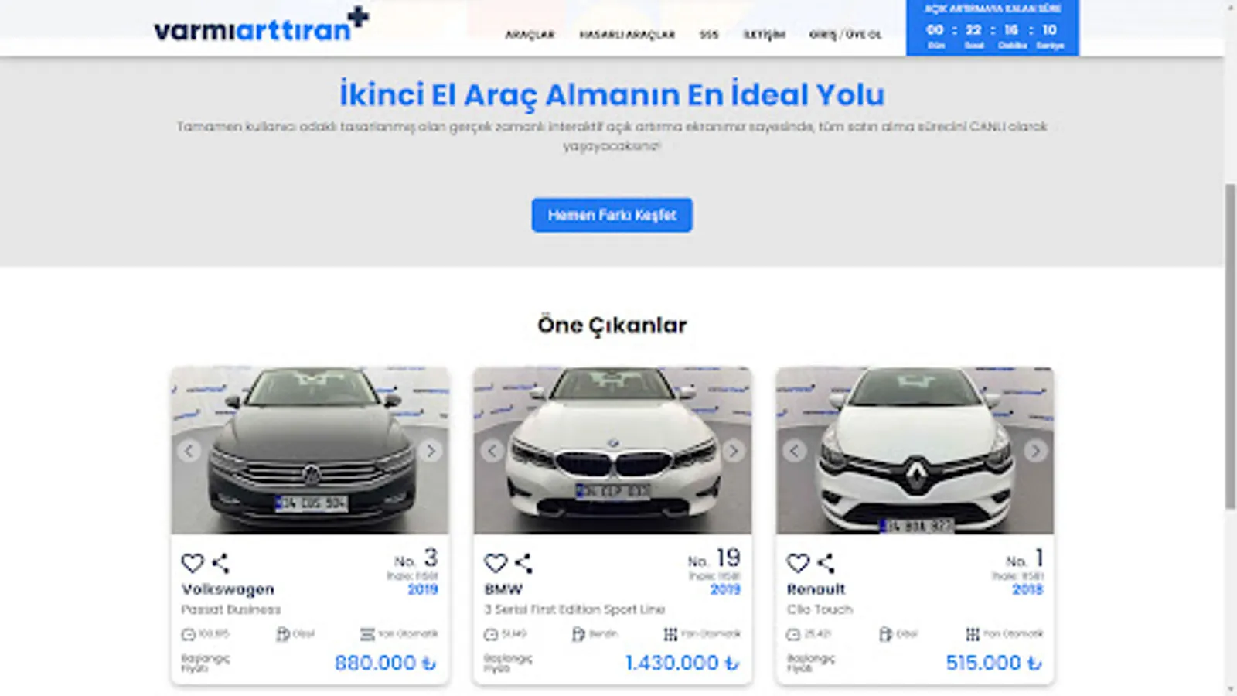View the next Renault Clio photo
Image resolution: width=1237 pixels, height=696 pixels.
(1036, 451)
